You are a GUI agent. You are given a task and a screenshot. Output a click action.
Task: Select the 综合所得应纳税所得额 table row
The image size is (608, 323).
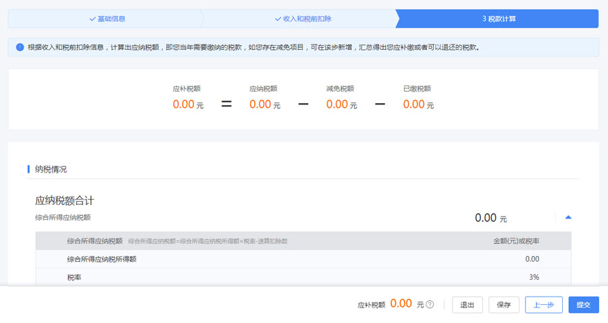pyautogui.click(x=101, y=259)
